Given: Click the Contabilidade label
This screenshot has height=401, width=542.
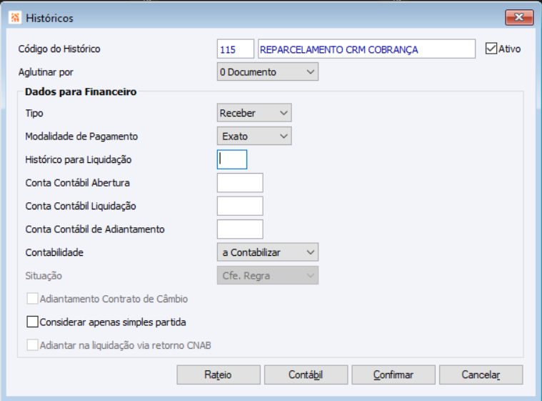Looking at the screenshot, I should tap(54, 252).
